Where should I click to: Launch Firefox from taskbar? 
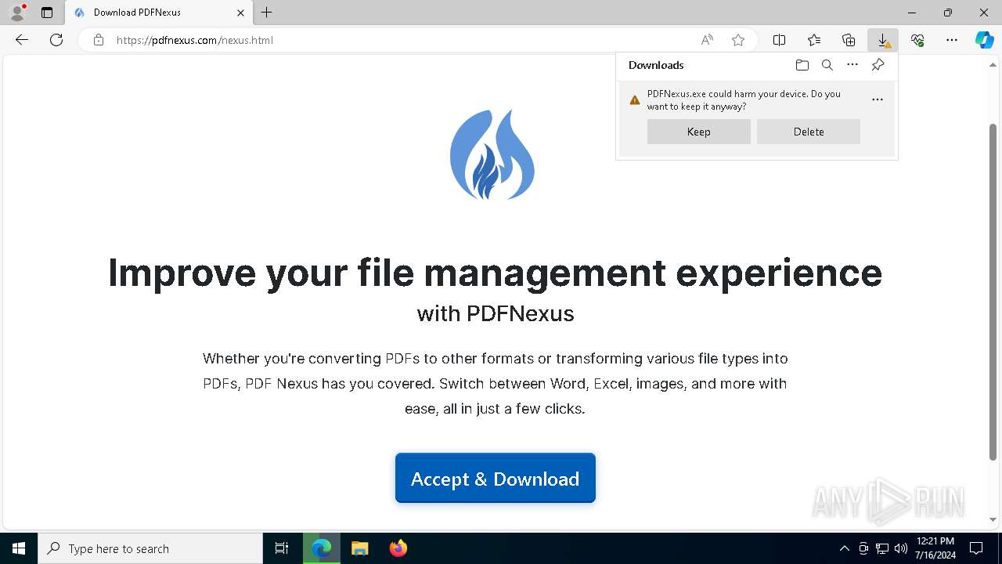[398, 548]
